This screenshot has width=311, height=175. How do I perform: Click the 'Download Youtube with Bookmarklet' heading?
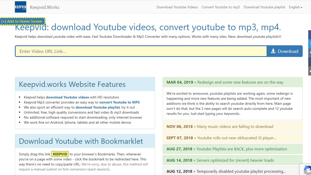[81, 141]
